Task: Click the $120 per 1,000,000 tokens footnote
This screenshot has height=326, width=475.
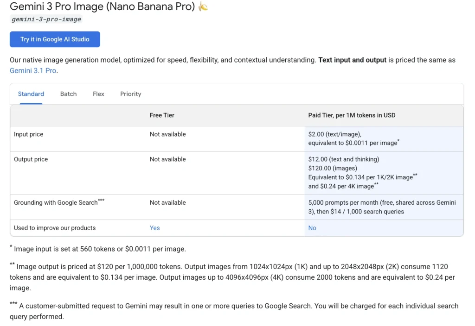Action: point(232,277)
